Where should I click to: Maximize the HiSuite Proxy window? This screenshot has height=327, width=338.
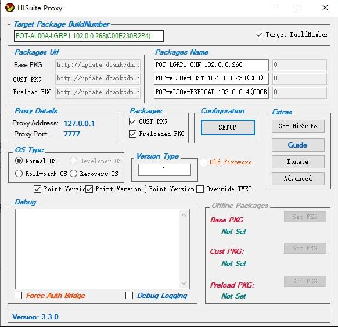(299, 8)
